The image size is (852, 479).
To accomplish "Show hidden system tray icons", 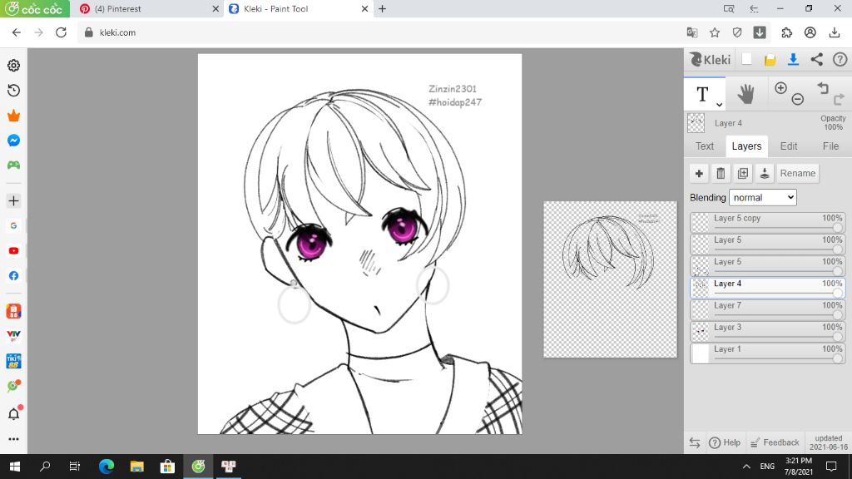I will tap(746, 467).
